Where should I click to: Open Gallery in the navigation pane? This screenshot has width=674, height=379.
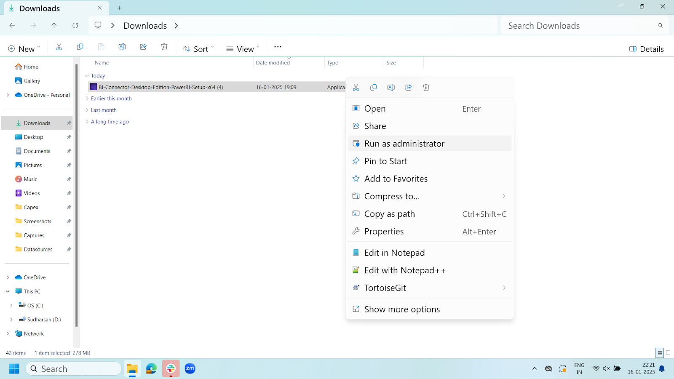coord(32,81)
